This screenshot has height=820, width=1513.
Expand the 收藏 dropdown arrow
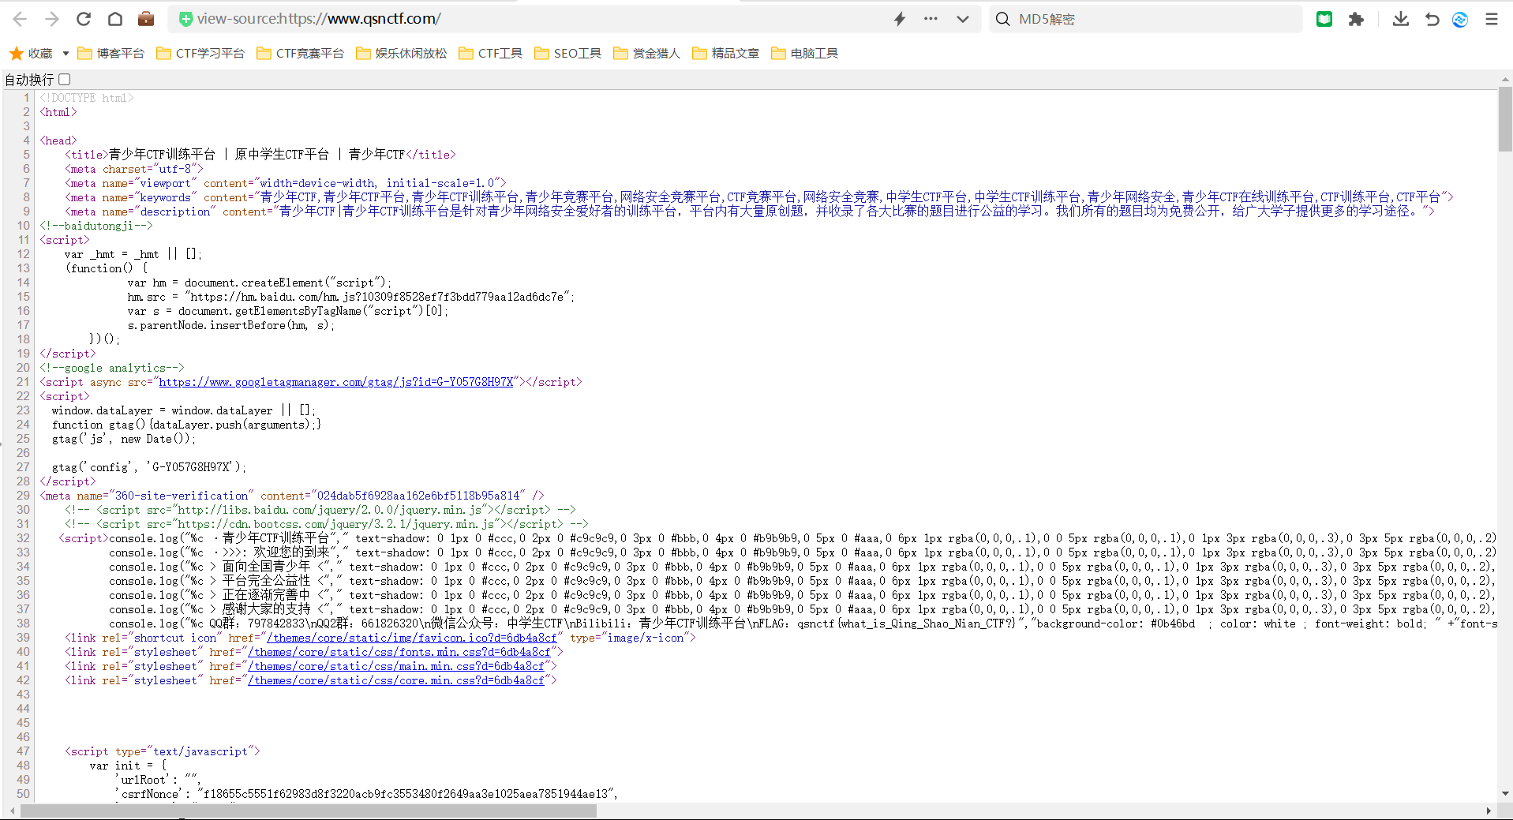66,53
